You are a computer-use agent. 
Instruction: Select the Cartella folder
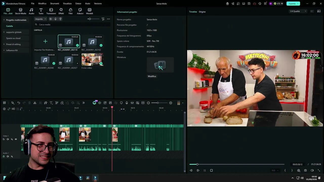click(10, 26)
